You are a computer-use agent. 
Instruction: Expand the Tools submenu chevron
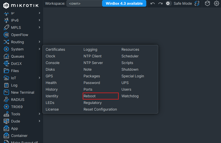click(x=40, y=114)
